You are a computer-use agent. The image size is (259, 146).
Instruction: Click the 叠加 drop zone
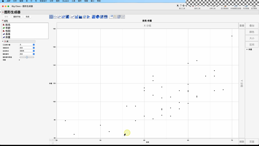(x=252, y=26)
